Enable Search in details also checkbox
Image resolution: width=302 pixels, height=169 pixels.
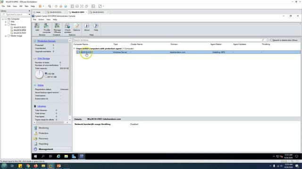coord(272,40)
